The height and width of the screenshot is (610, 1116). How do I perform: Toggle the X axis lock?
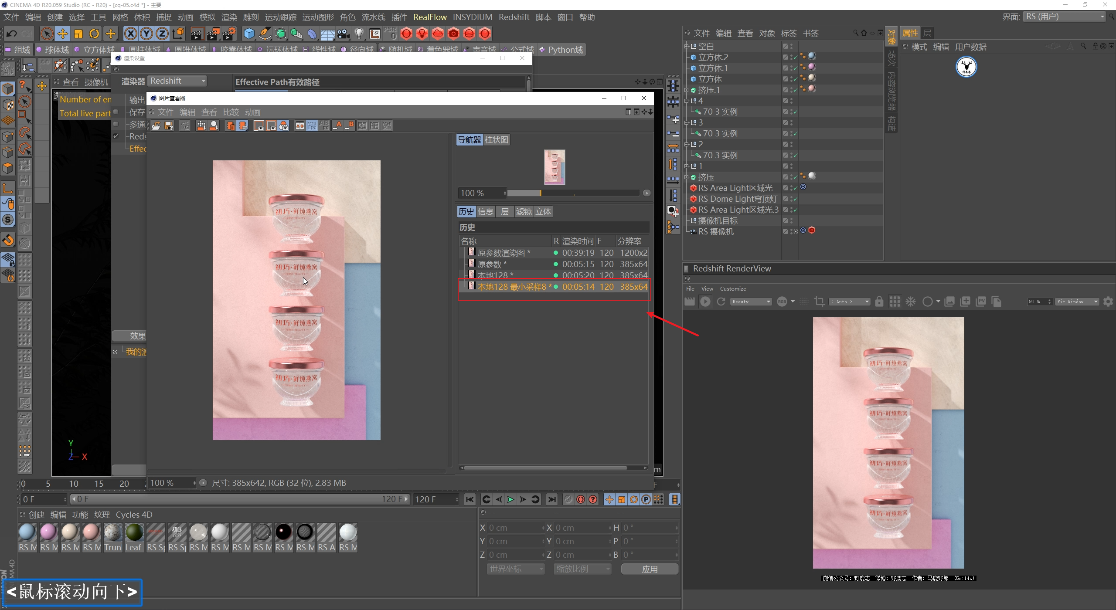130,34
